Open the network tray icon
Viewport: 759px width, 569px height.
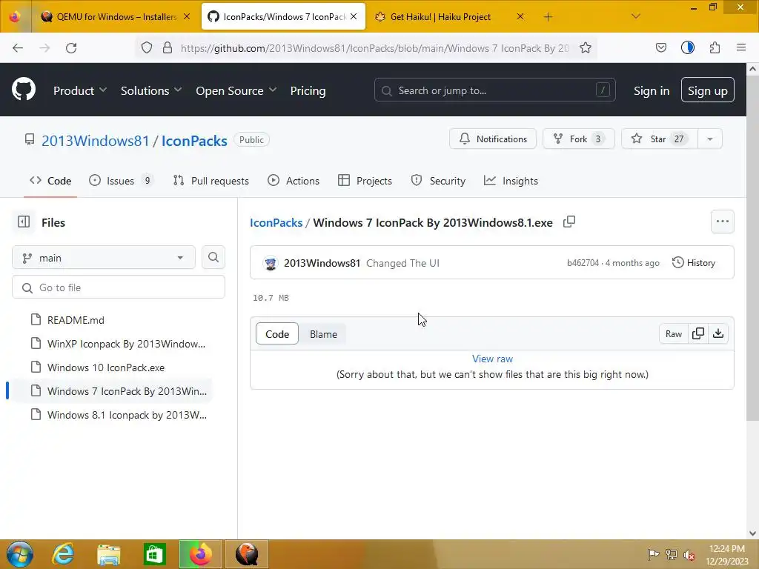(x=672, y=554)
